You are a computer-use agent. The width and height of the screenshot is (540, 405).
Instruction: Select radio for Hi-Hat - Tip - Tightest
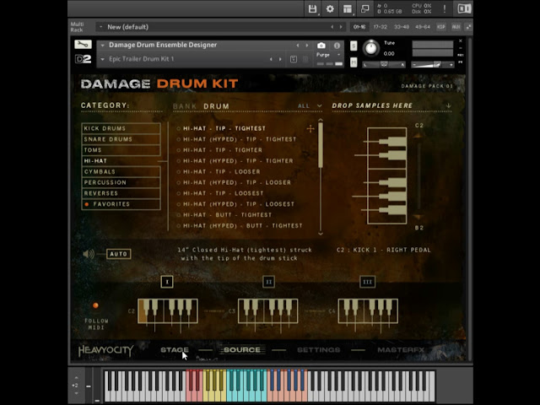(178, 129)
